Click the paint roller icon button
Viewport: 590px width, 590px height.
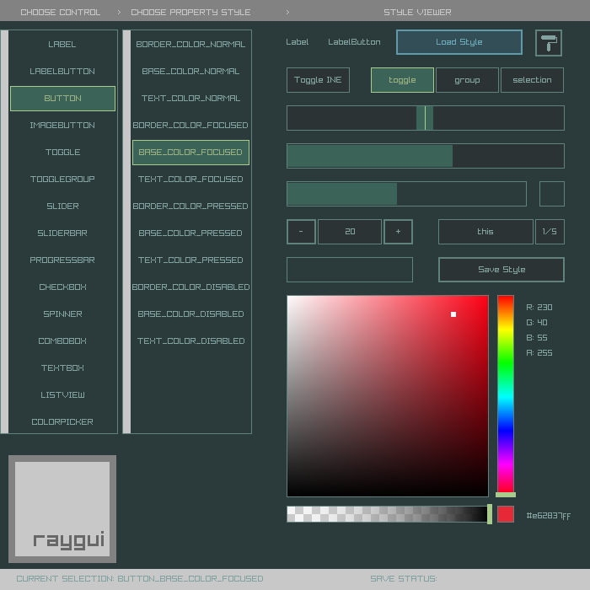pyautogui.click(x=549, y=42)
